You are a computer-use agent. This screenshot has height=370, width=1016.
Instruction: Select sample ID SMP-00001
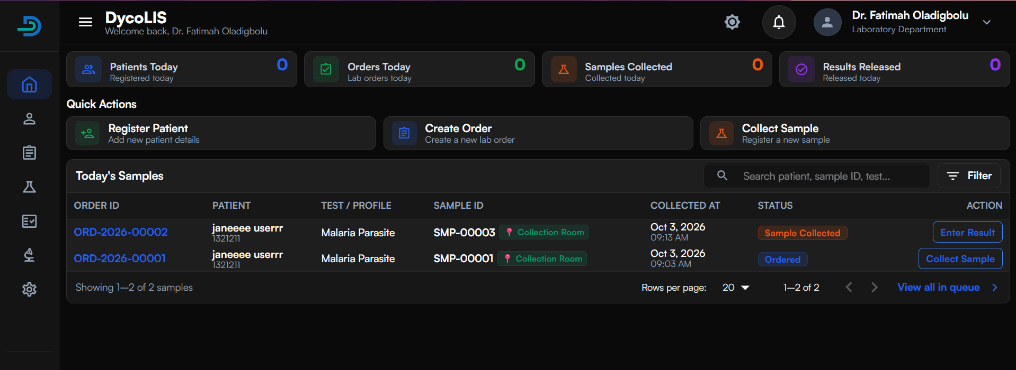tap(464, 258)
